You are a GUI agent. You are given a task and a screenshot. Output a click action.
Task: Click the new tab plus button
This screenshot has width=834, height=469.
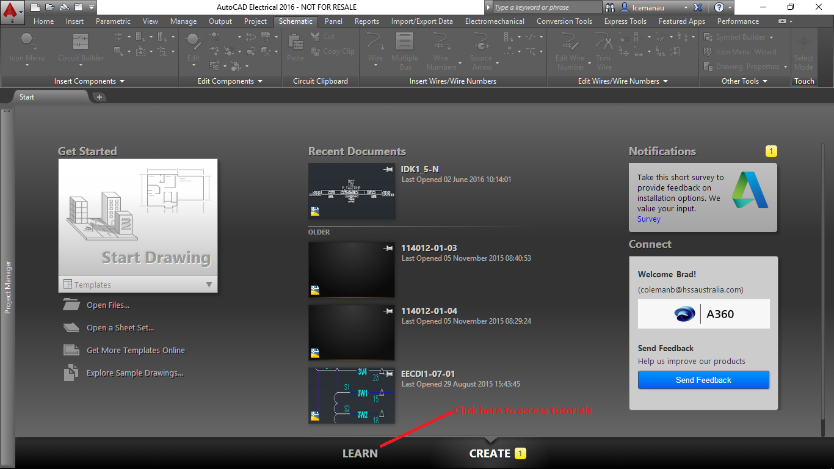coord(100,97)
